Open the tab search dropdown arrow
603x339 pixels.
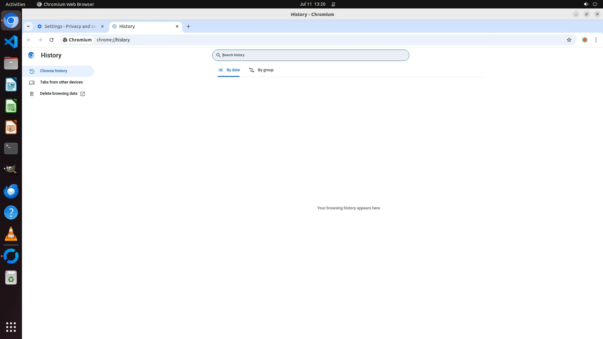28,26
